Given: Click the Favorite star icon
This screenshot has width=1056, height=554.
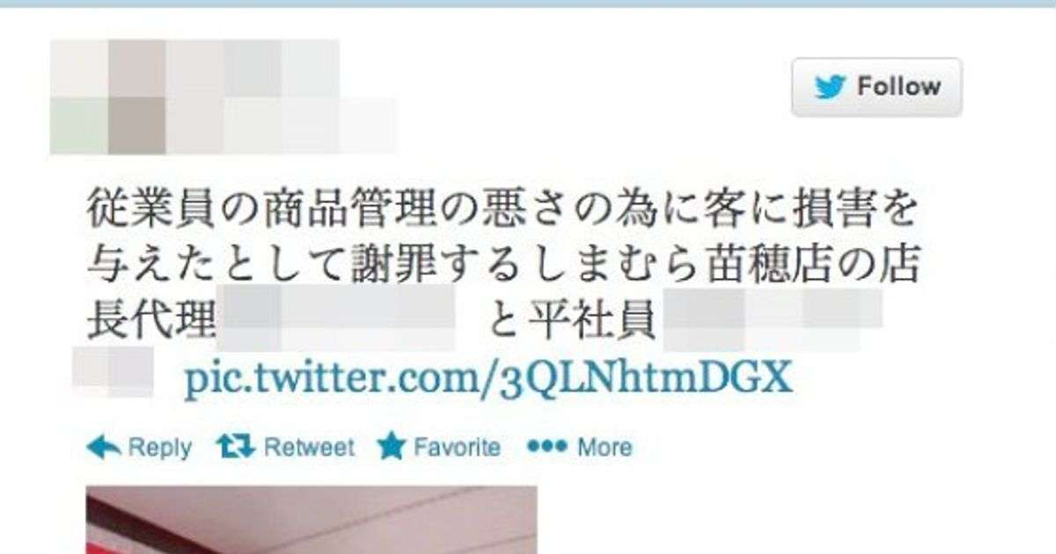Looking at the screenshot, I should [x=391, y=448].
